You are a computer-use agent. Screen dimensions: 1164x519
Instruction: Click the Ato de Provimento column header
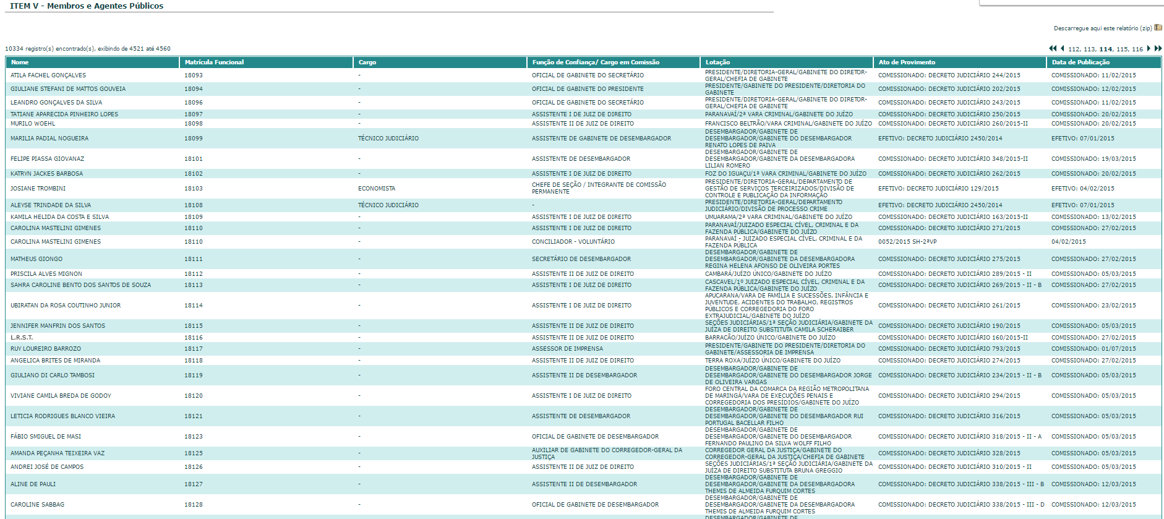coord(907,62)
